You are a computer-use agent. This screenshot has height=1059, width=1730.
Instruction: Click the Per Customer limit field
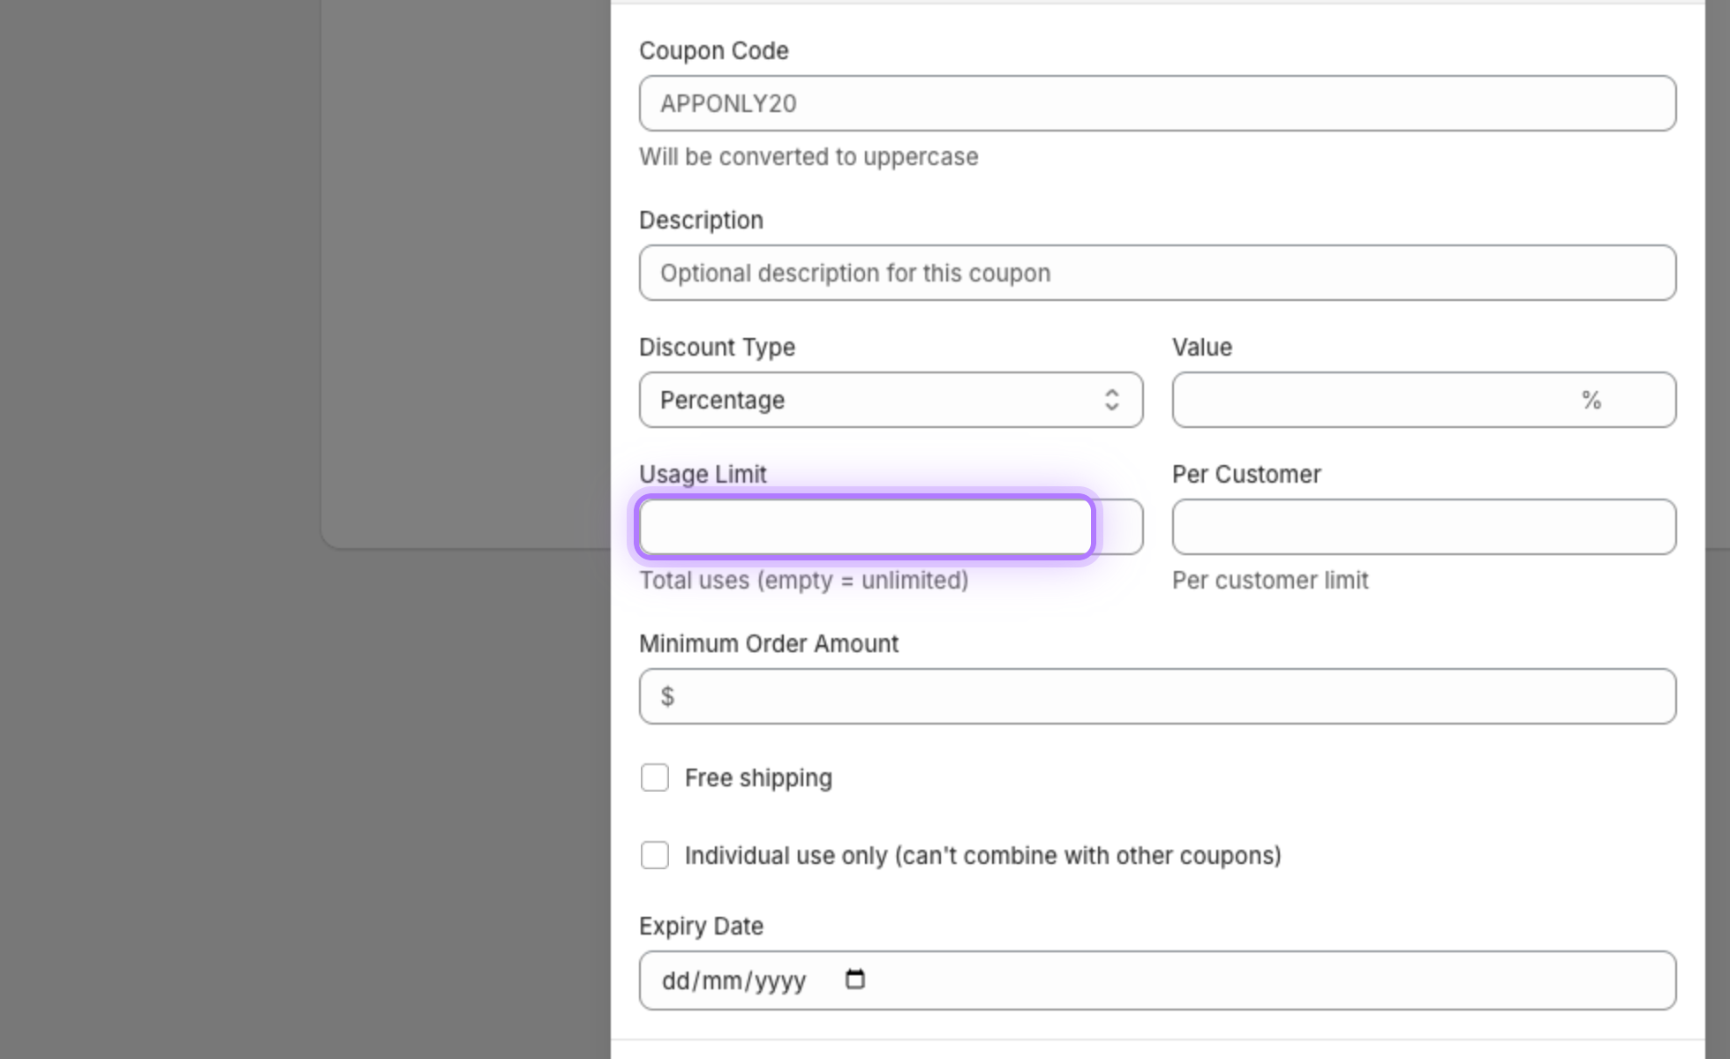[x=1424, y=527]
